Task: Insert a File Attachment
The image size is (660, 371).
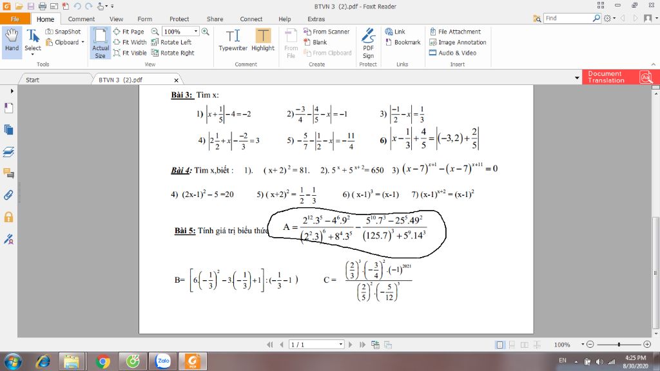Action: coord(455,32)
